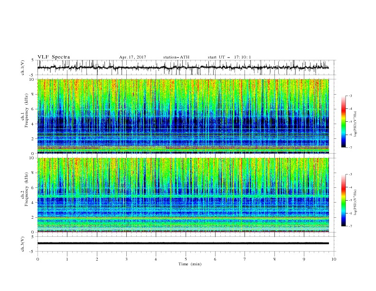
Task: Click the "ch.3(V)" axis label
Action: click(23, 244)
